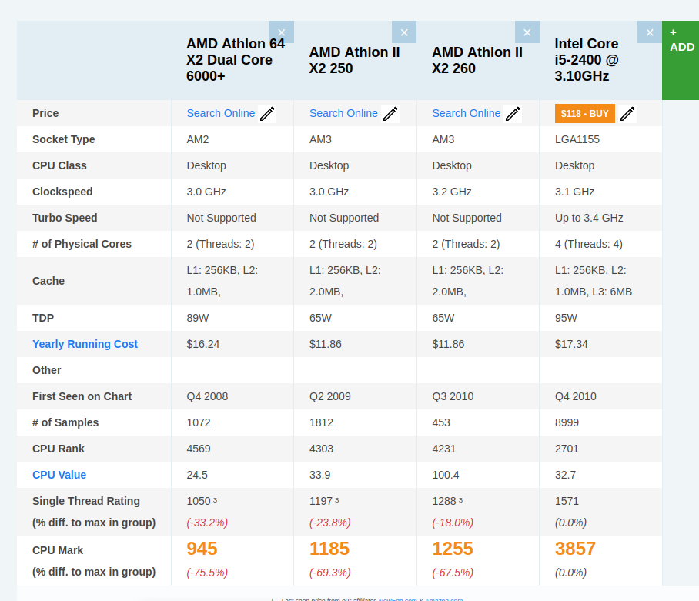Click first seen Q4 2010
Image resolution: width=699 pixels, height=601 pixels.
[x=576, y=396]
